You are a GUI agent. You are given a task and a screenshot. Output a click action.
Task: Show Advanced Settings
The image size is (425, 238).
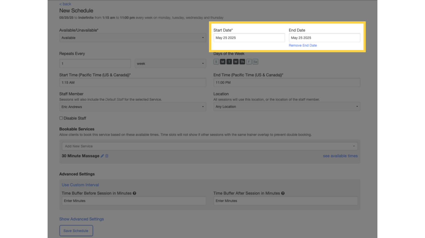82,219
